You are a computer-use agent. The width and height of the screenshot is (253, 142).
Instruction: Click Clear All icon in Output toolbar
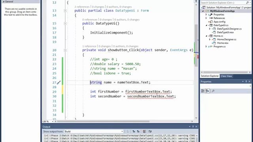click(144, 131)
